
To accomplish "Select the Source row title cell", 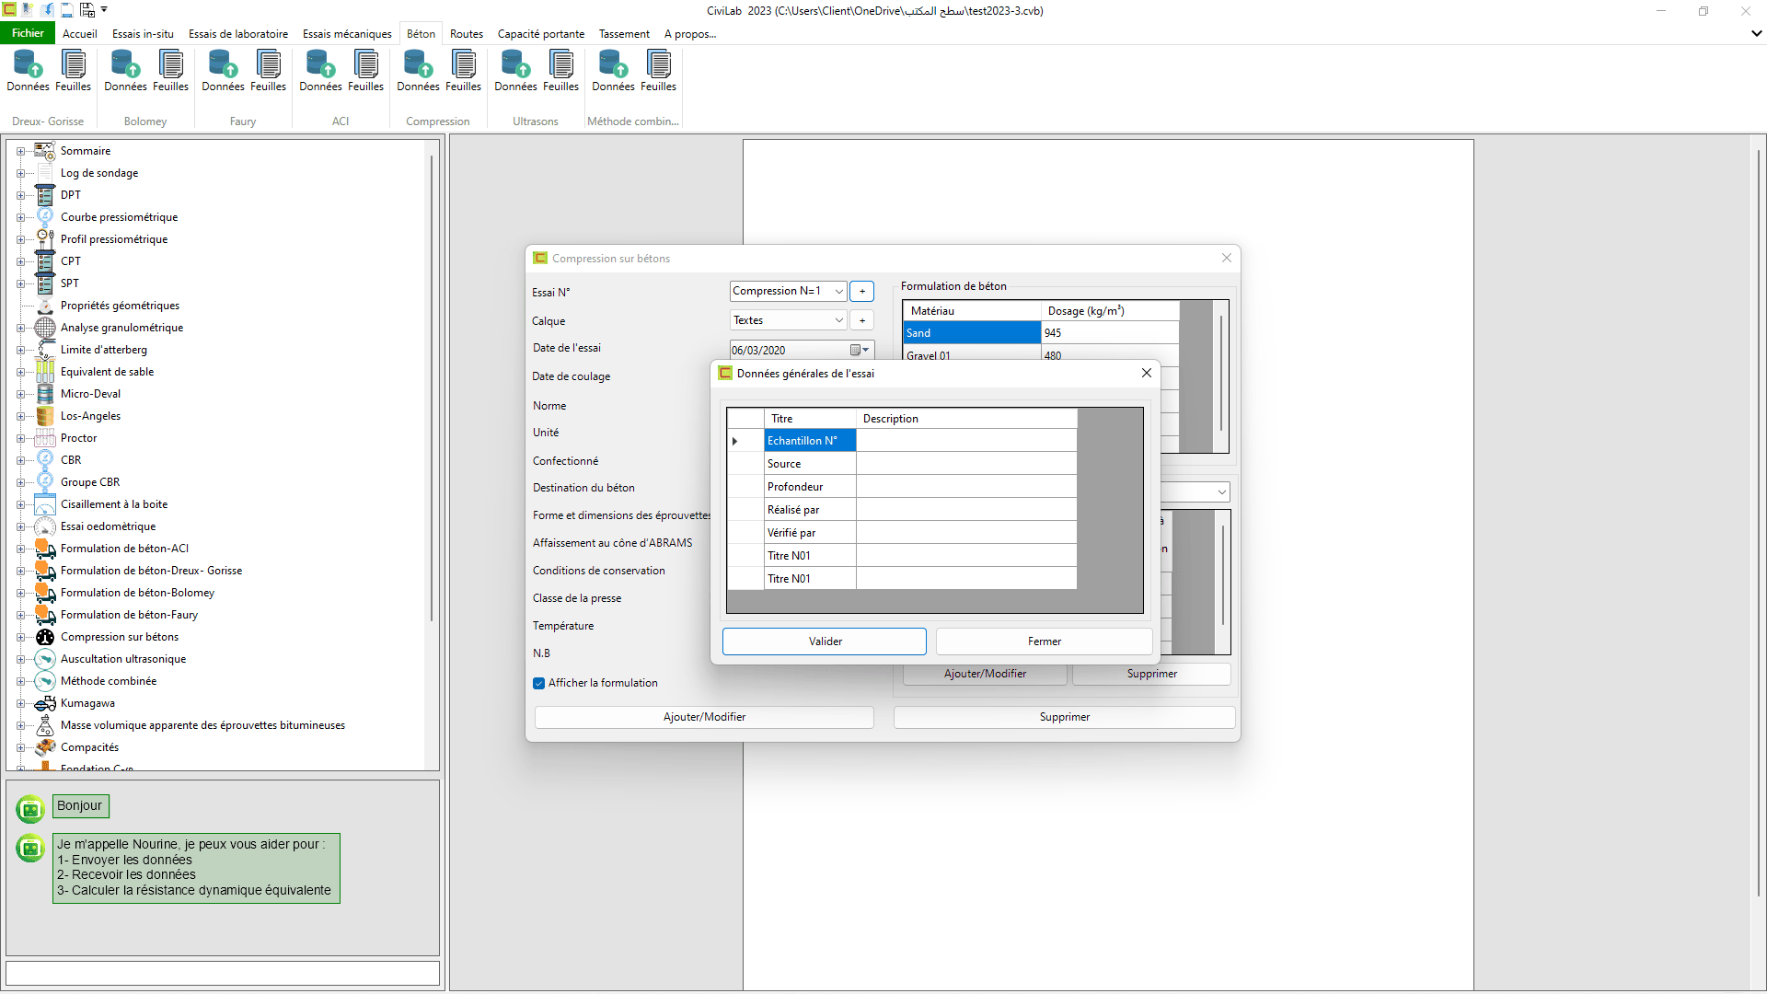I will click(x=810, y=464).
